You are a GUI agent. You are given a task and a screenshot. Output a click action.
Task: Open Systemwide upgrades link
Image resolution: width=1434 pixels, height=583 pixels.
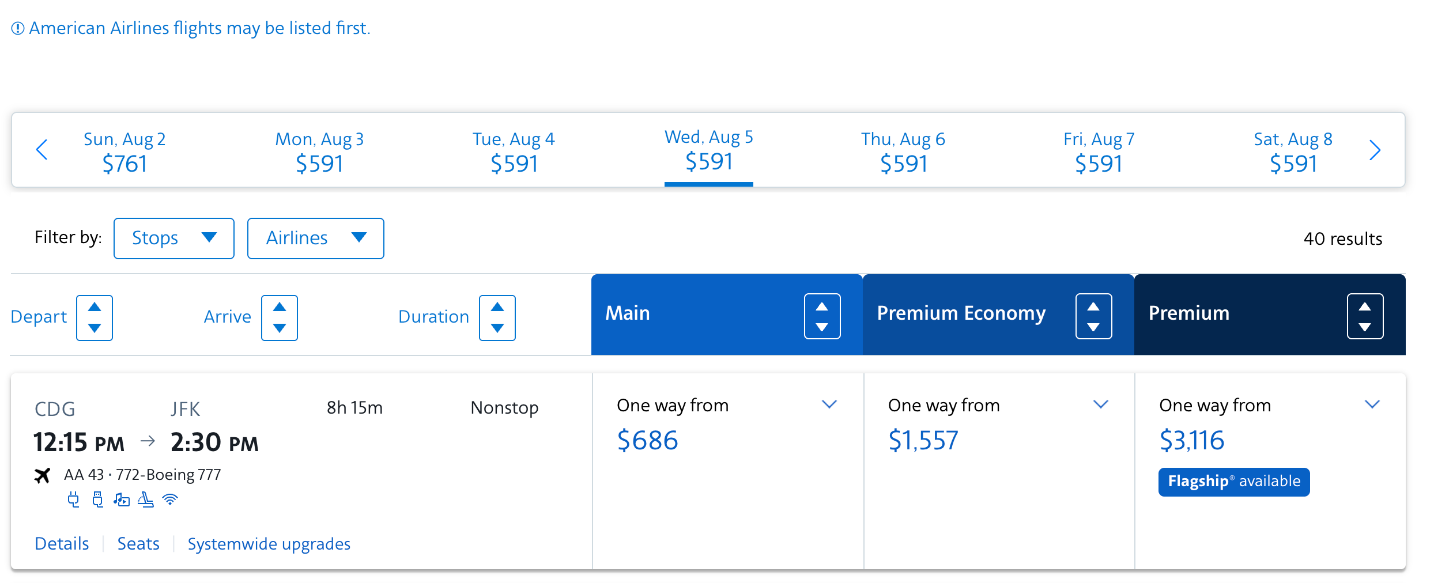tap(269, 543)
